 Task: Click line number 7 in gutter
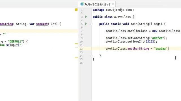point(82,31)
